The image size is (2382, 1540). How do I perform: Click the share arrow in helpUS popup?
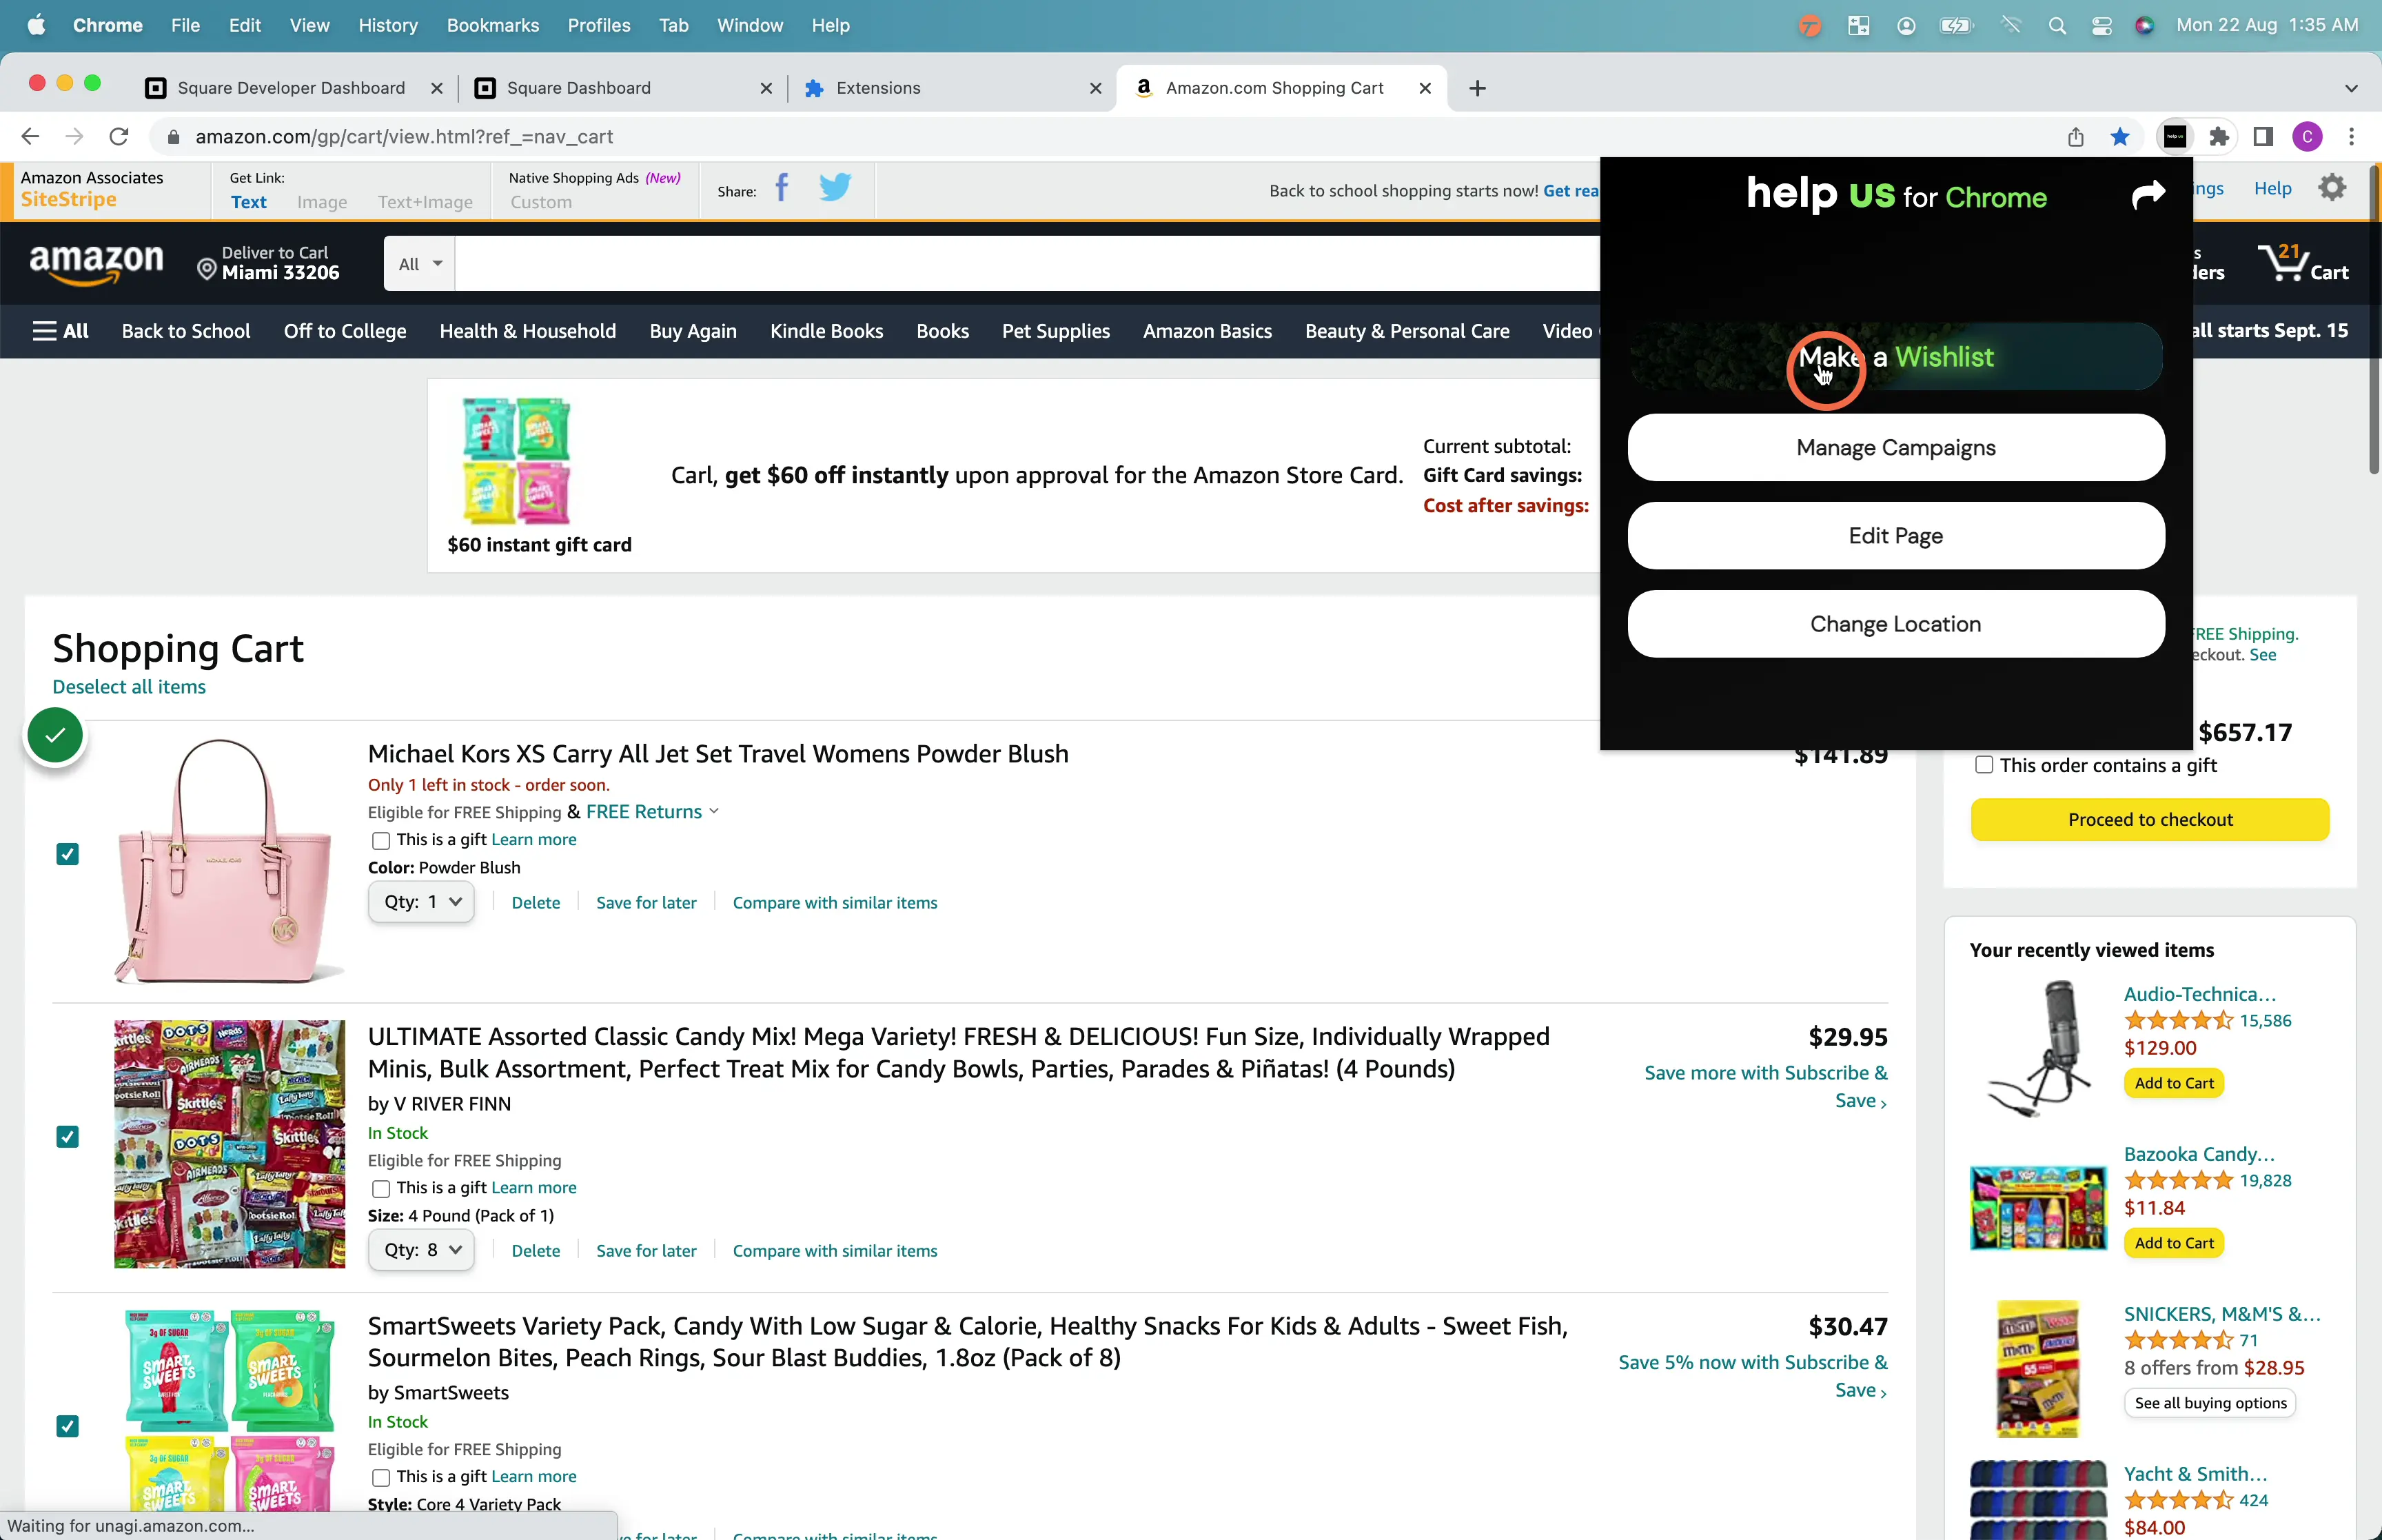(x=2148, y=194)
